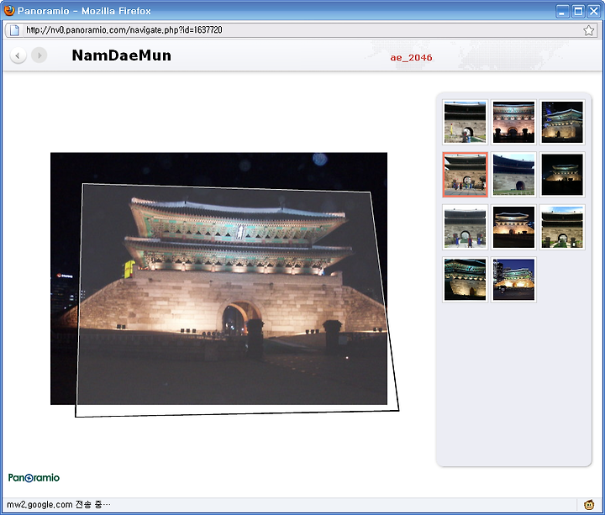The image size is (605, 515).
Task: Go to previous photo with back arrow
Action: pos(18,55)
